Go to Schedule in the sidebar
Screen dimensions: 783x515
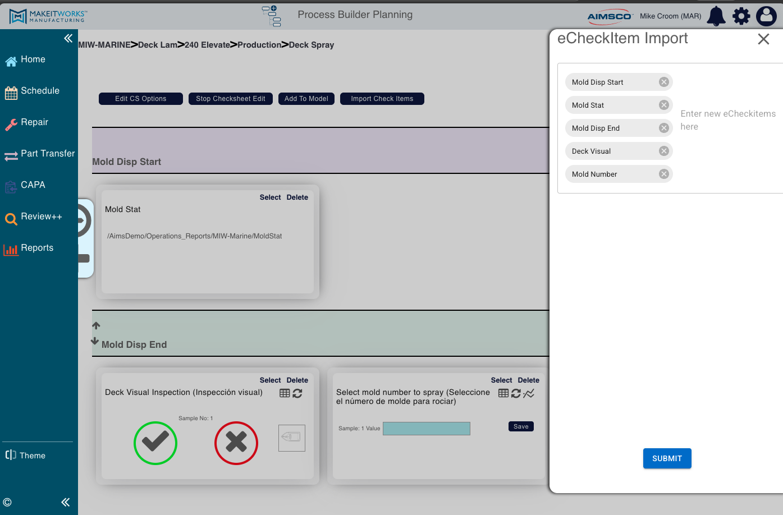[x=39, y=91]
